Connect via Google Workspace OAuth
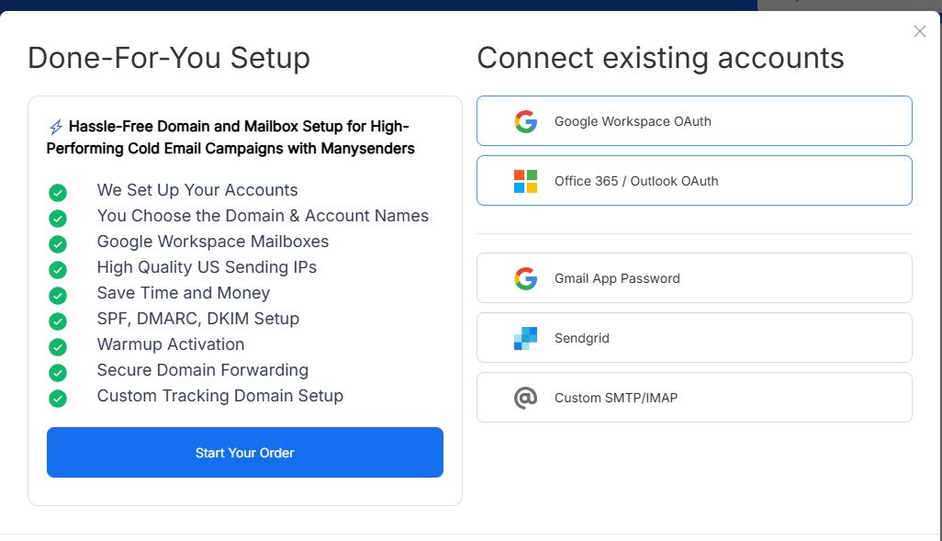This screenshot has width=942, height=541. coord(694,121)
